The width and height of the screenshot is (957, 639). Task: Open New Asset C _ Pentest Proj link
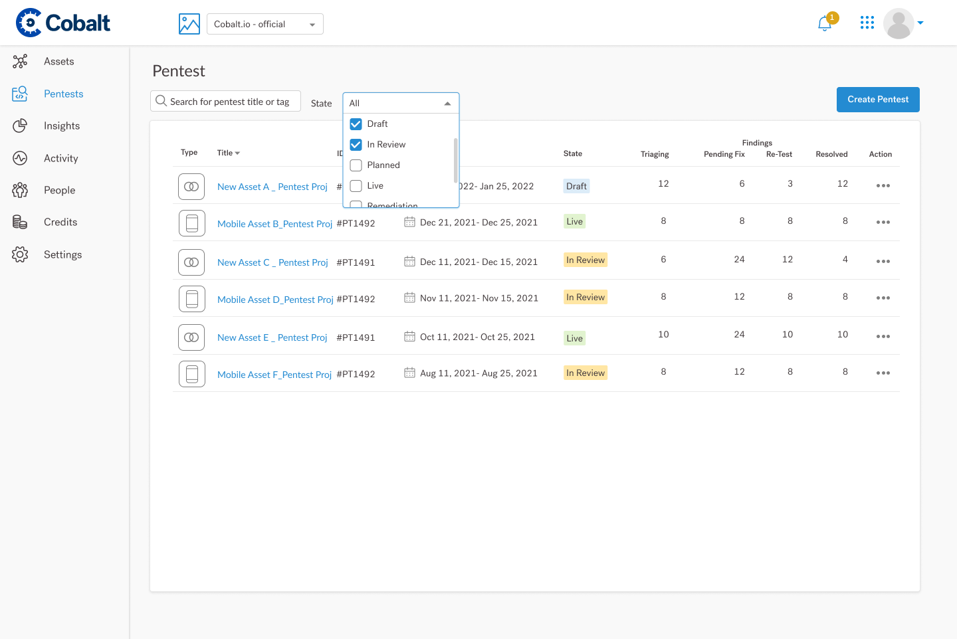(x=273, y=262)
